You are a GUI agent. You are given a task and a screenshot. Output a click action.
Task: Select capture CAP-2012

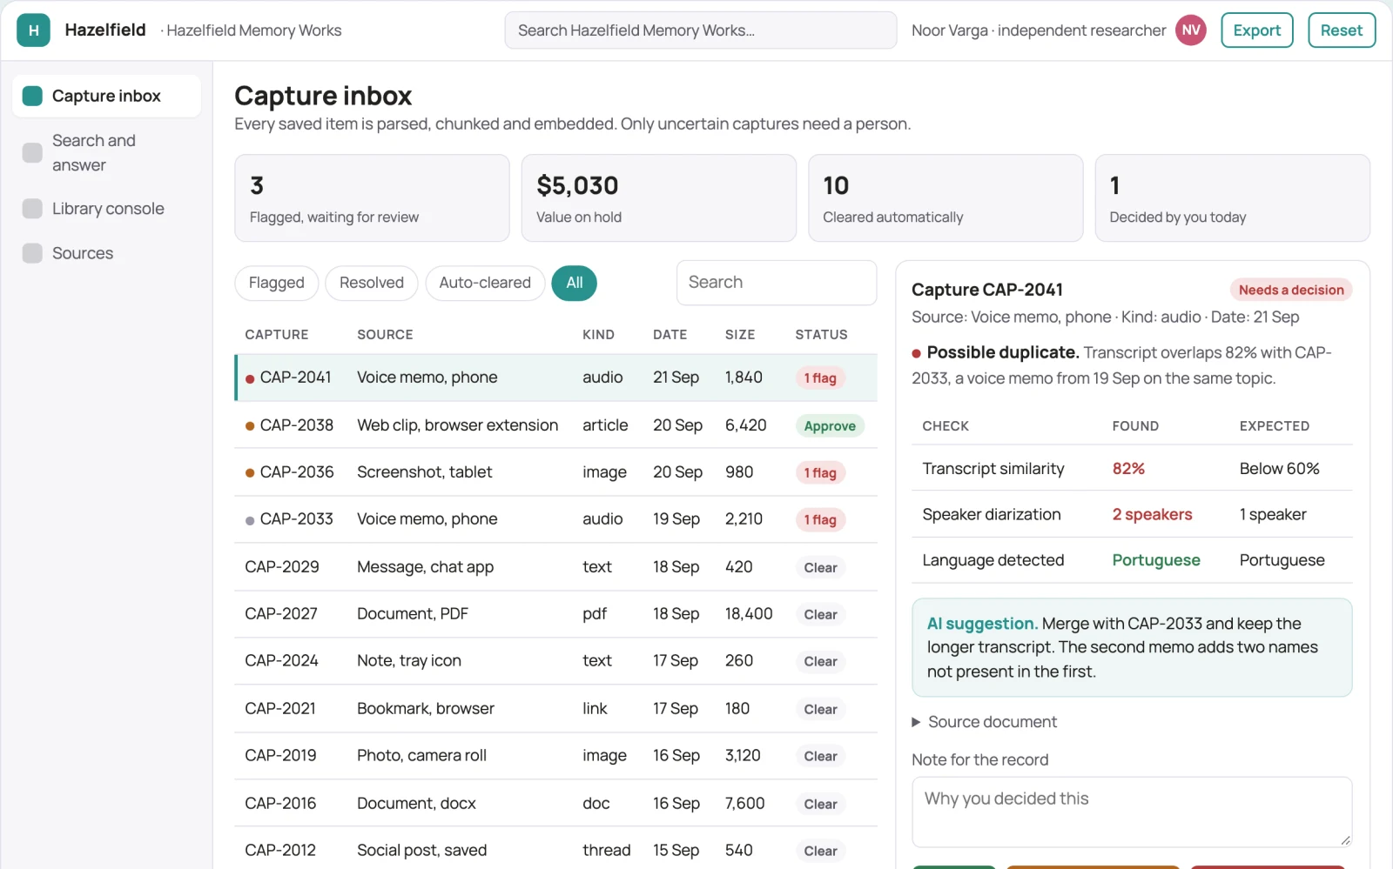pyautogui.click(x=556, y=850)
